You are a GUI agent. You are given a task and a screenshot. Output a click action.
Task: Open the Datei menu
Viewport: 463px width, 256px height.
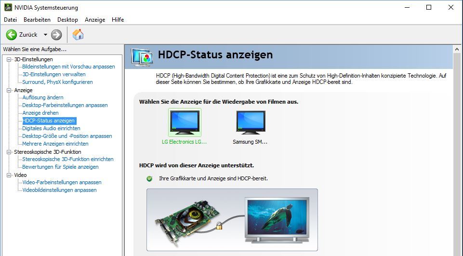pos(10,19)
